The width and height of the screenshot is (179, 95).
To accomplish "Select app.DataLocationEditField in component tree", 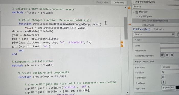I will (155, 21).
